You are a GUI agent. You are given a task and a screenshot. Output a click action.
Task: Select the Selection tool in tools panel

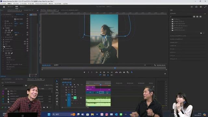click(57, 81)
